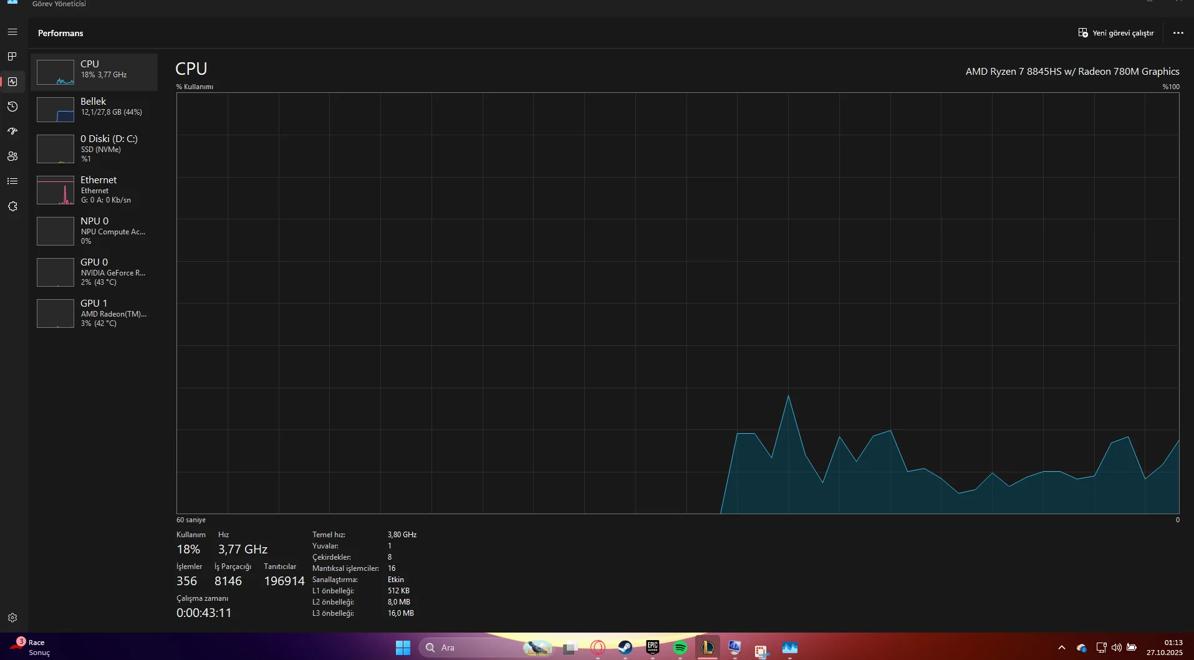Show hidden system tray icons

[1062, 648]
